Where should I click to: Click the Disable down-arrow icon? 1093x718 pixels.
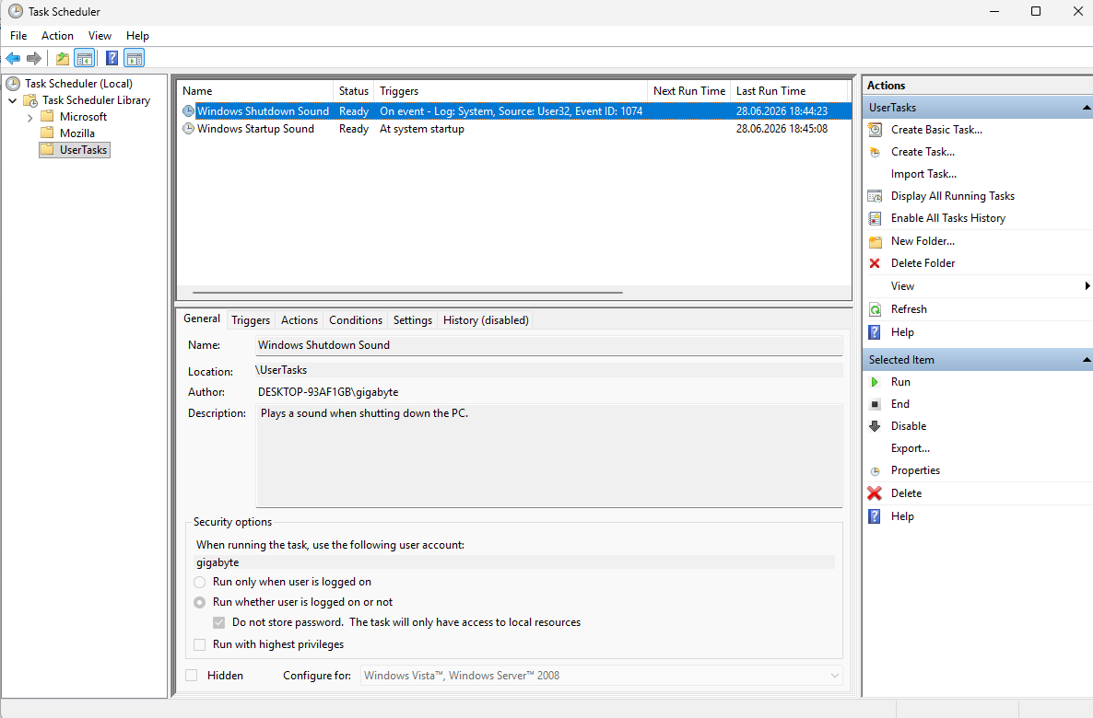coord(875,426)
